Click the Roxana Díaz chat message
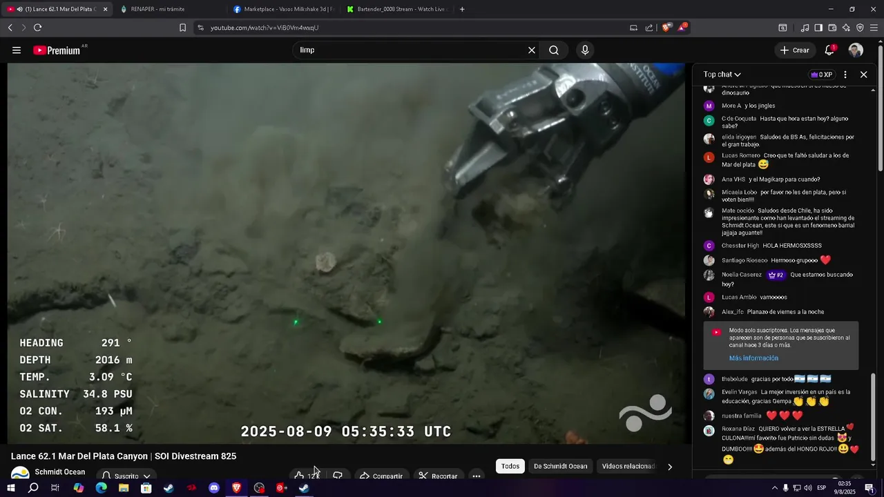This screenshot has height=497, width=884. (780, 444)
